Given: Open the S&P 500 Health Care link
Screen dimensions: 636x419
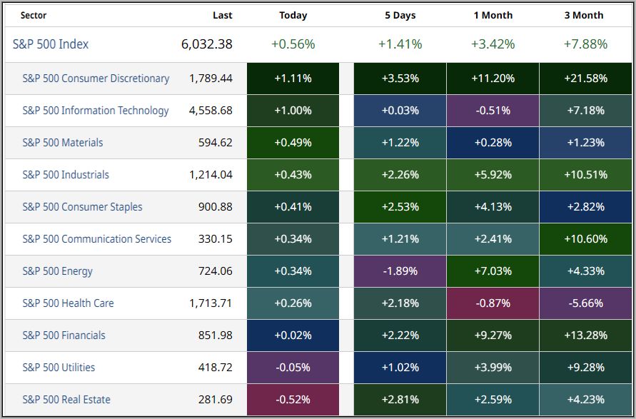Looking at the screenshot, I should pos(69,303).
